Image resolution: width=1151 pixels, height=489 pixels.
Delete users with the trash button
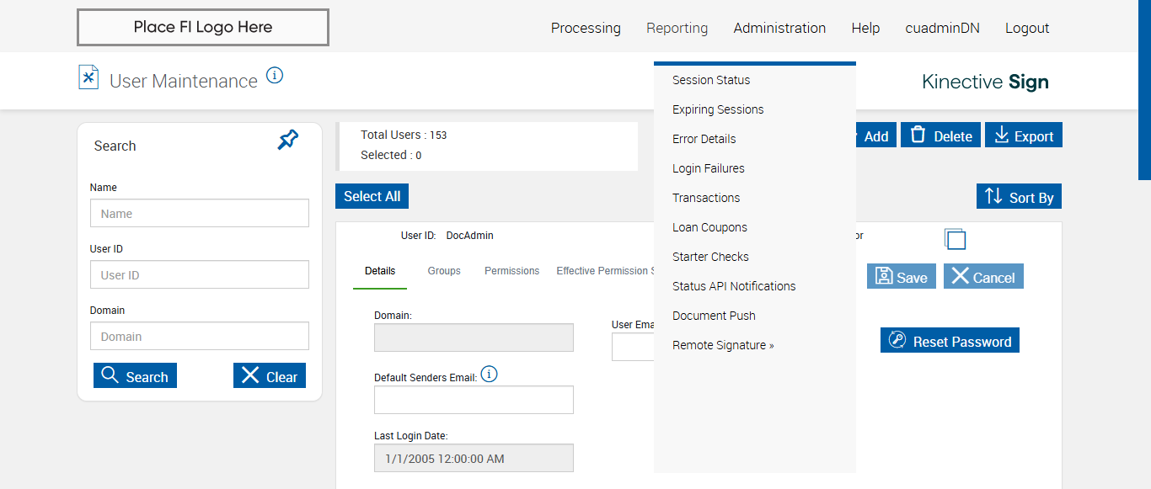pyautogui.click(x=940, y=136)
